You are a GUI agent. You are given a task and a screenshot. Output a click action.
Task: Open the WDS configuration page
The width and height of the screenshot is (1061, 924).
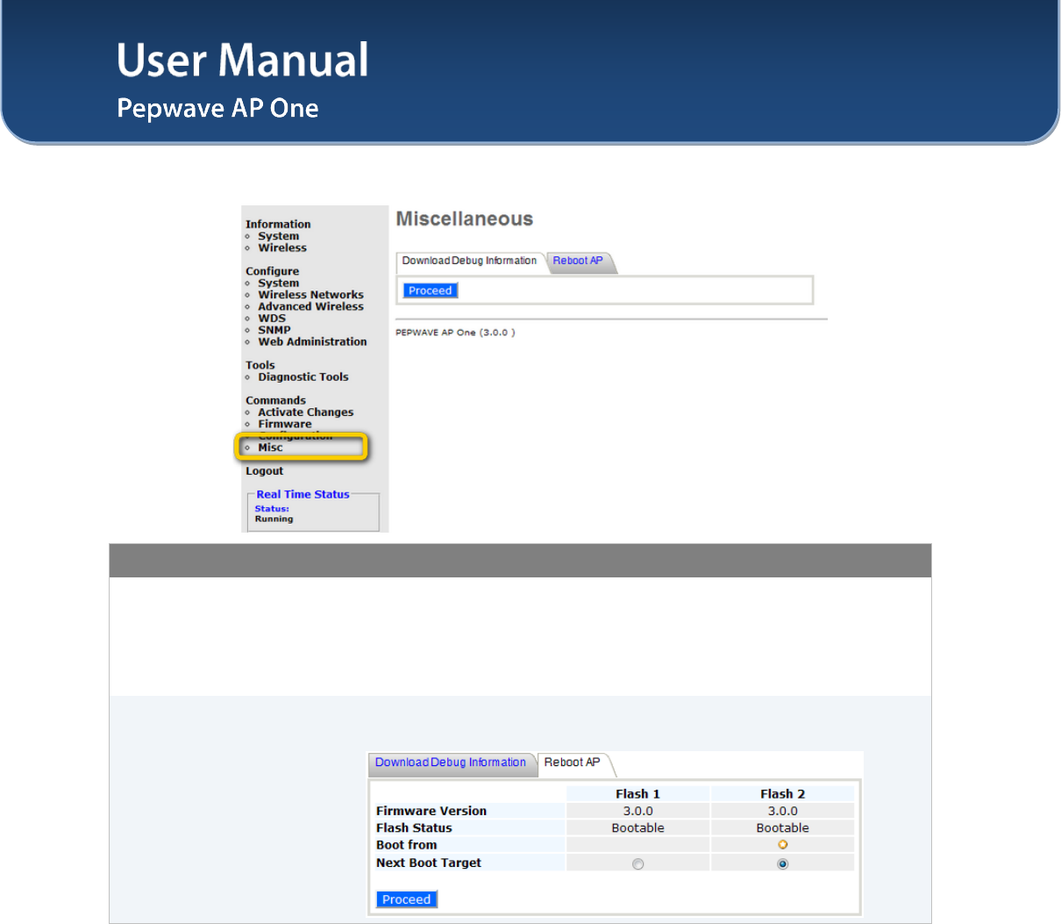coord(272,319)
